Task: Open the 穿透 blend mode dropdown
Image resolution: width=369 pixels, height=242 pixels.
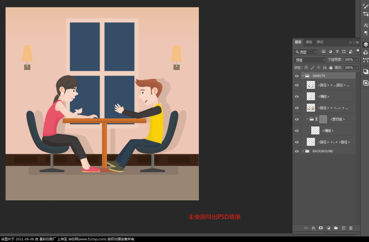Action: tap(310, 60)
